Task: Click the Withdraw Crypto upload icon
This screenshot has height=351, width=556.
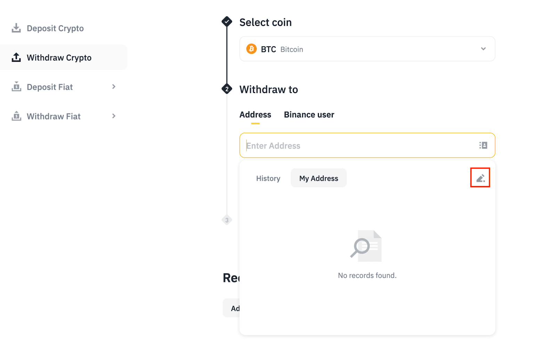Action: [16, 57]
